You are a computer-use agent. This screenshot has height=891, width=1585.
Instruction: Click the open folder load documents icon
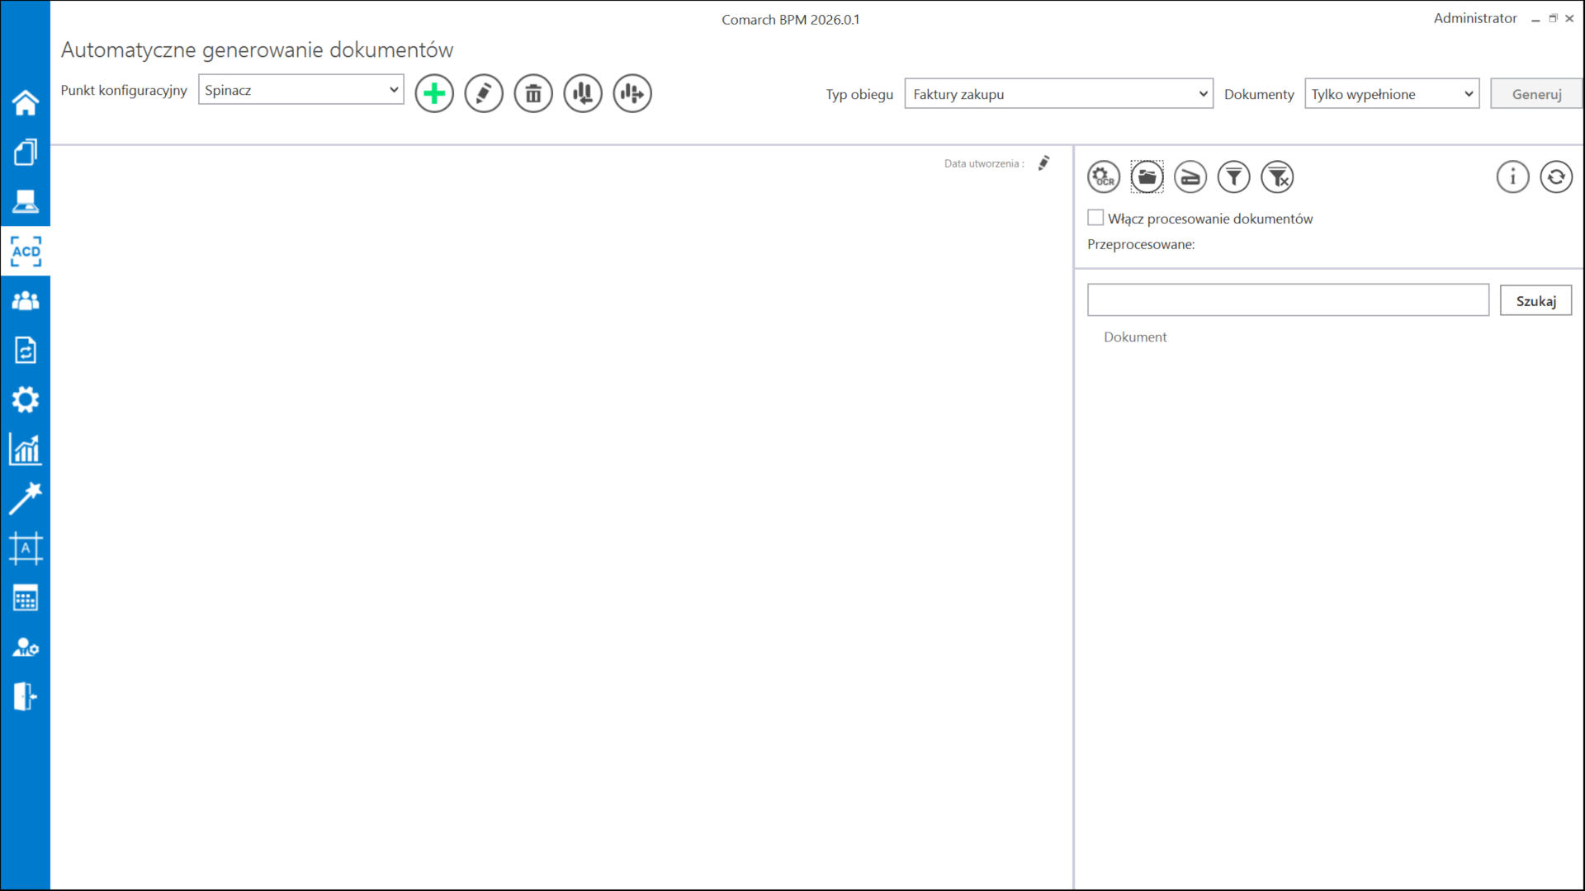pos(1147,177)
